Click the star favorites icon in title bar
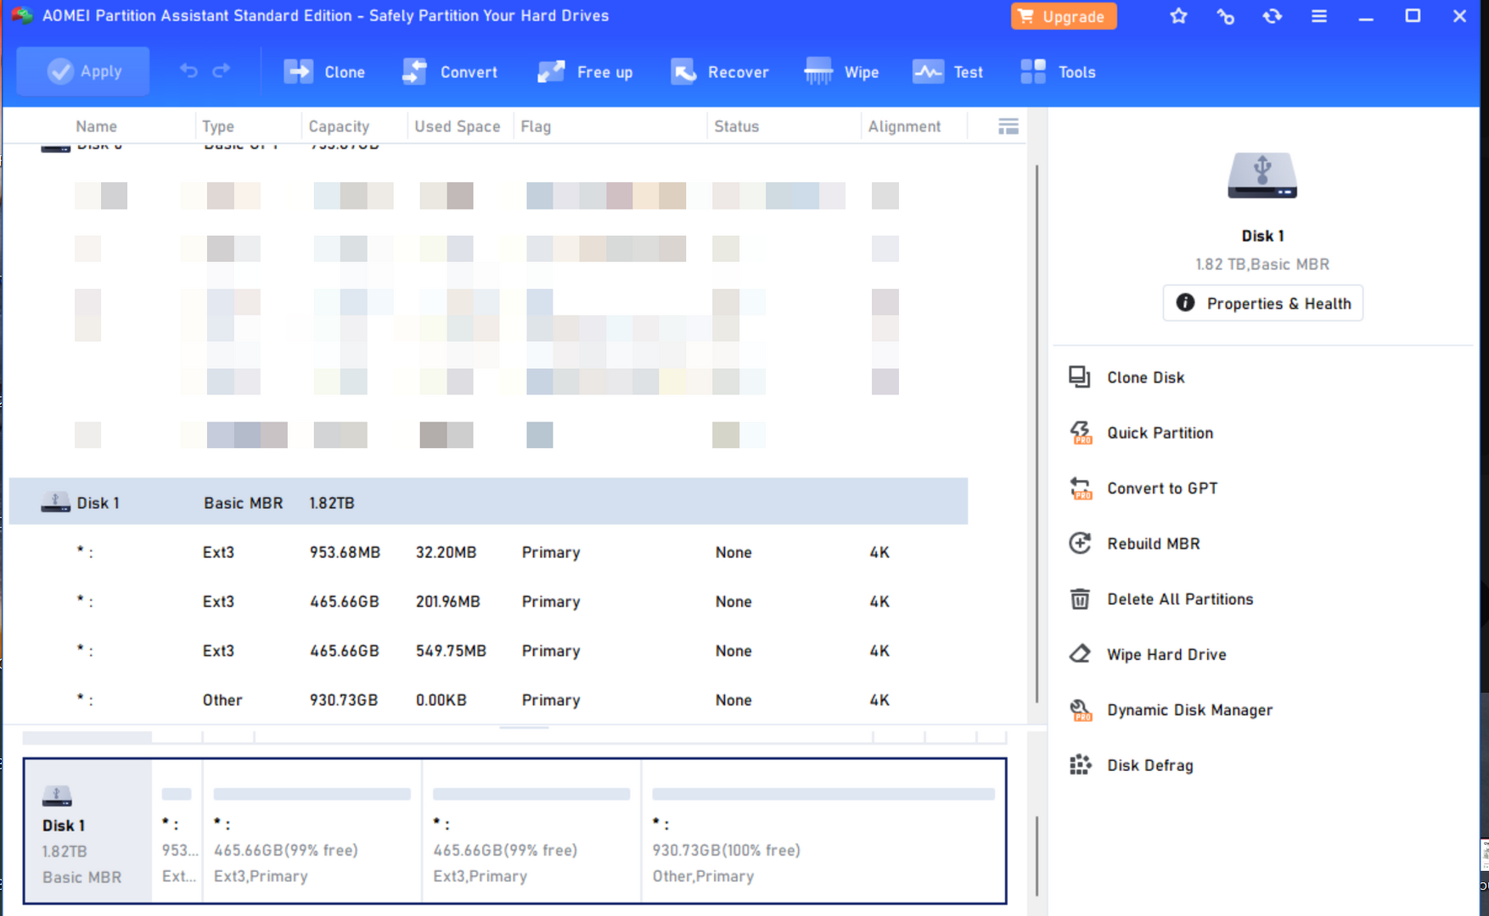The image size is (1489, 916). pyautogui.click(x=1178, y=16)
